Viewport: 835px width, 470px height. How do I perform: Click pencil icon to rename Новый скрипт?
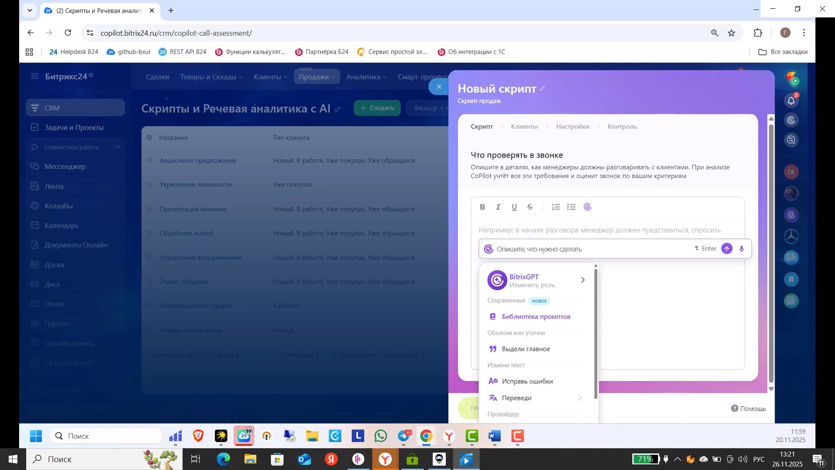542,89
